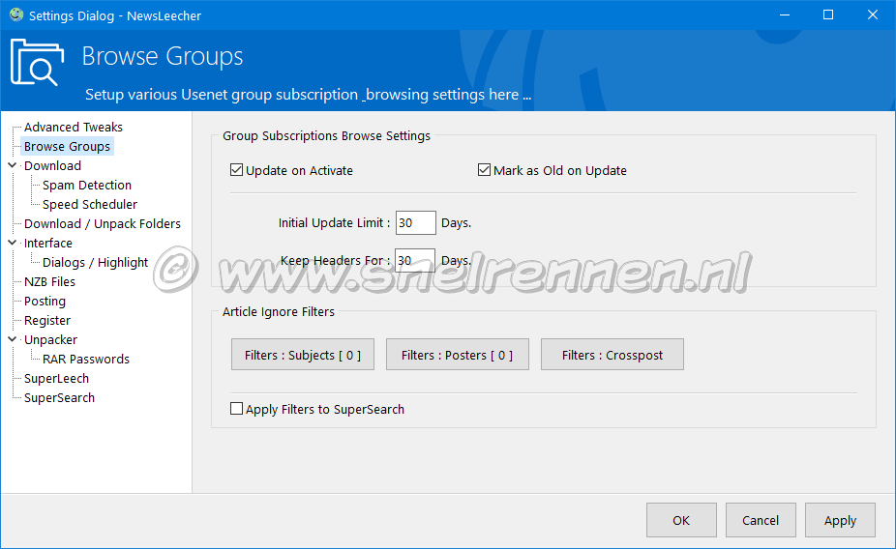
Task: Open Advanced Tweaks settings page
Action: point(74,127)
